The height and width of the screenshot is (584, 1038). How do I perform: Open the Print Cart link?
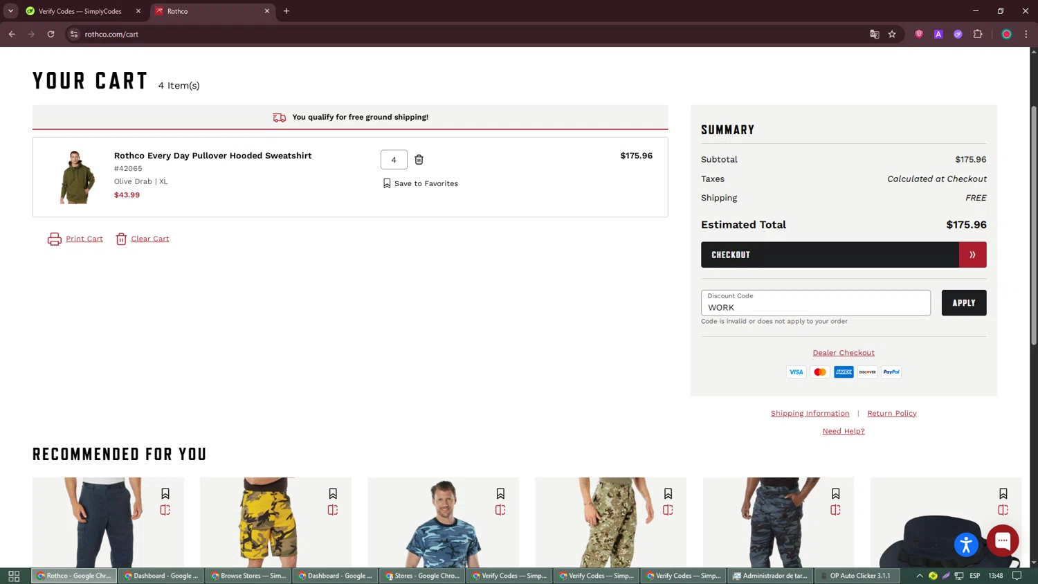tap(84, 239)
